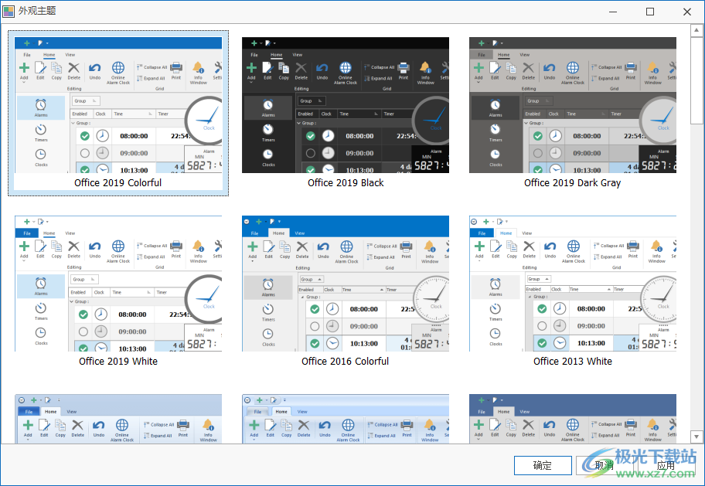The height and width of the screenshot is (486, 705).
Task: Pick the Office 2019 Dark Gray theme
Action: pyautogui.click(x=572, y=114)
